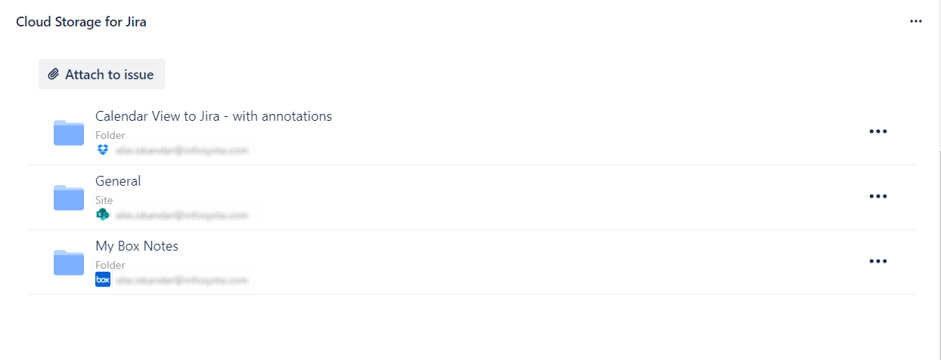This screenshot has width=941, height=360.
Task: Click the SharePoint logo under General
Action: pyautogui.click(x=103, y=215)
